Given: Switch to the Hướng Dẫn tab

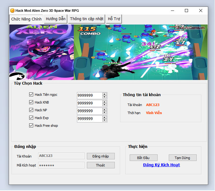Looking at the screenshot, I should pyautogui.click(x=56, y=19).
